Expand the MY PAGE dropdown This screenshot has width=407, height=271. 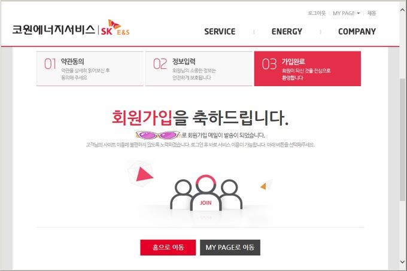coord(347,13)
